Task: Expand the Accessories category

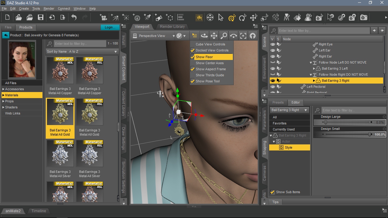Action: 3,89
